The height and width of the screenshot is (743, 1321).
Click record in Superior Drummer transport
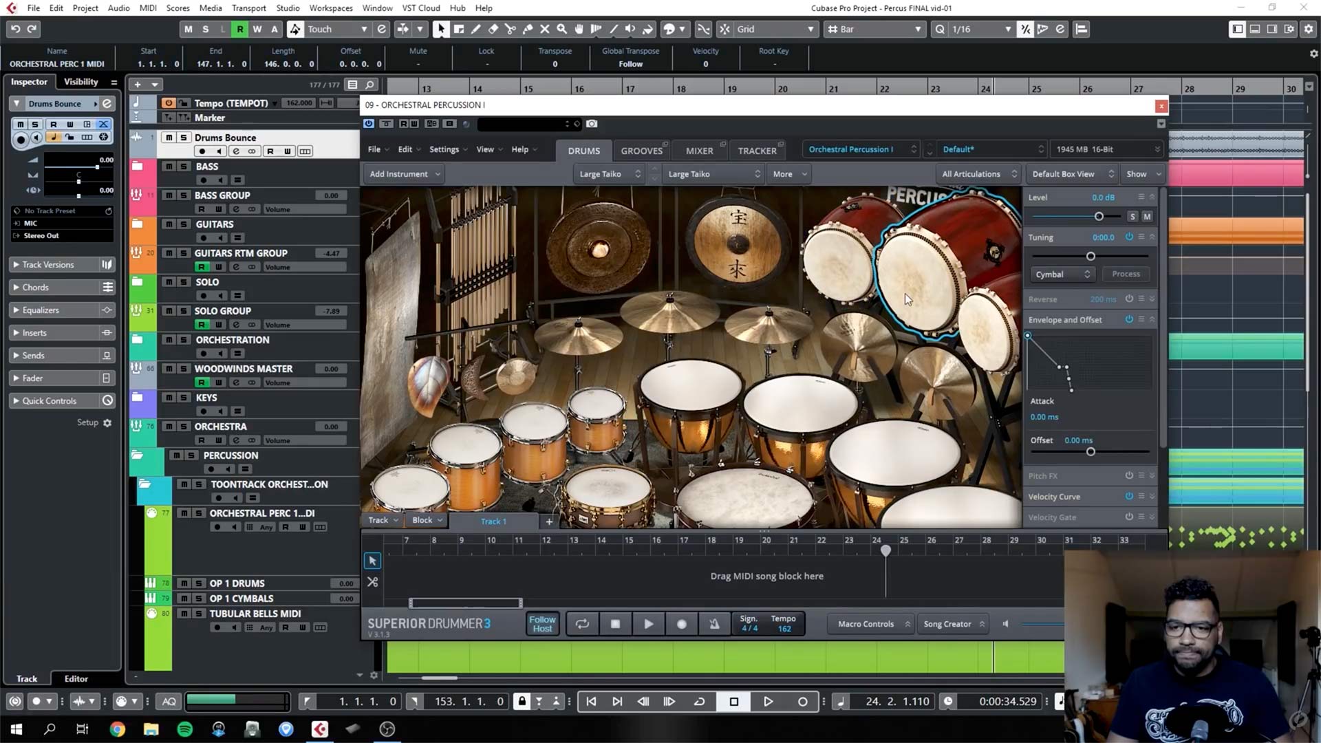(x=681, y=624)
